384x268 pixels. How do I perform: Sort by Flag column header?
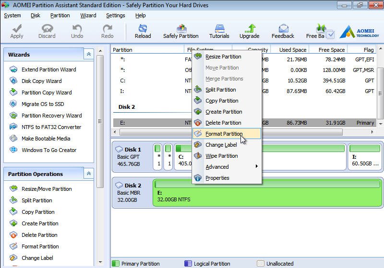pyautogui.click(x=362, y=50)
